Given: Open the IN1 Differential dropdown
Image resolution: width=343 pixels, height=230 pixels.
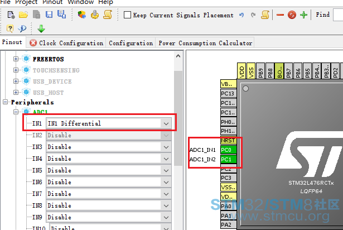Looking at the screenshot, I should (166, 123).
